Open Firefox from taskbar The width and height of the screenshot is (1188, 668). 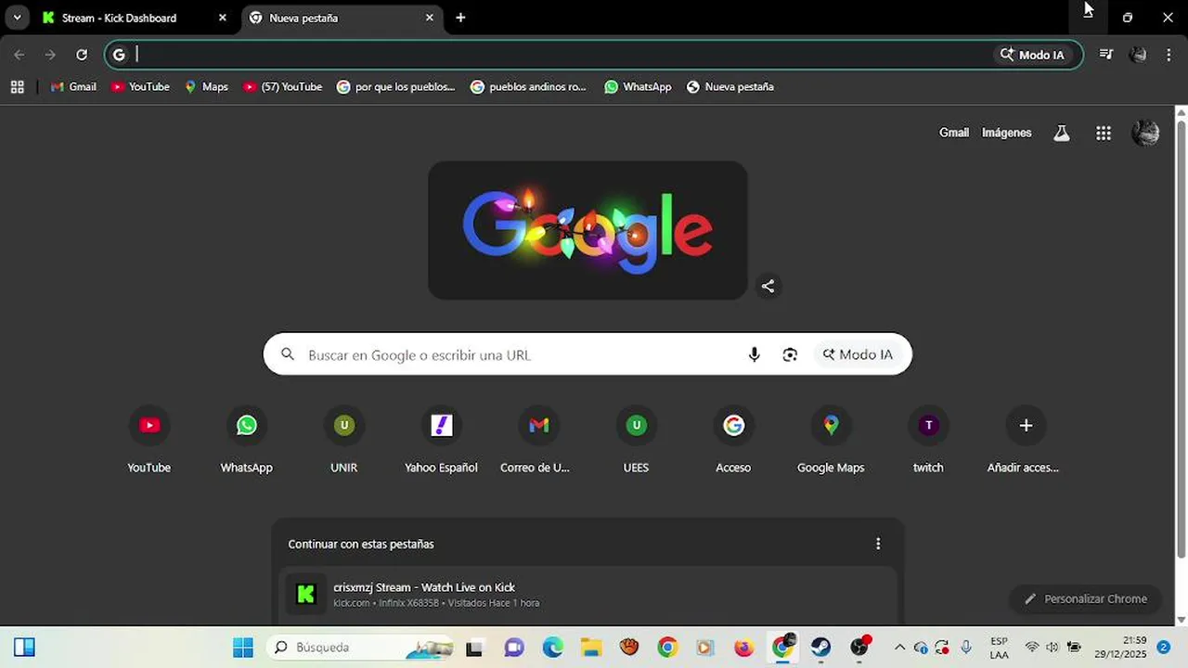tap(743, 648)
